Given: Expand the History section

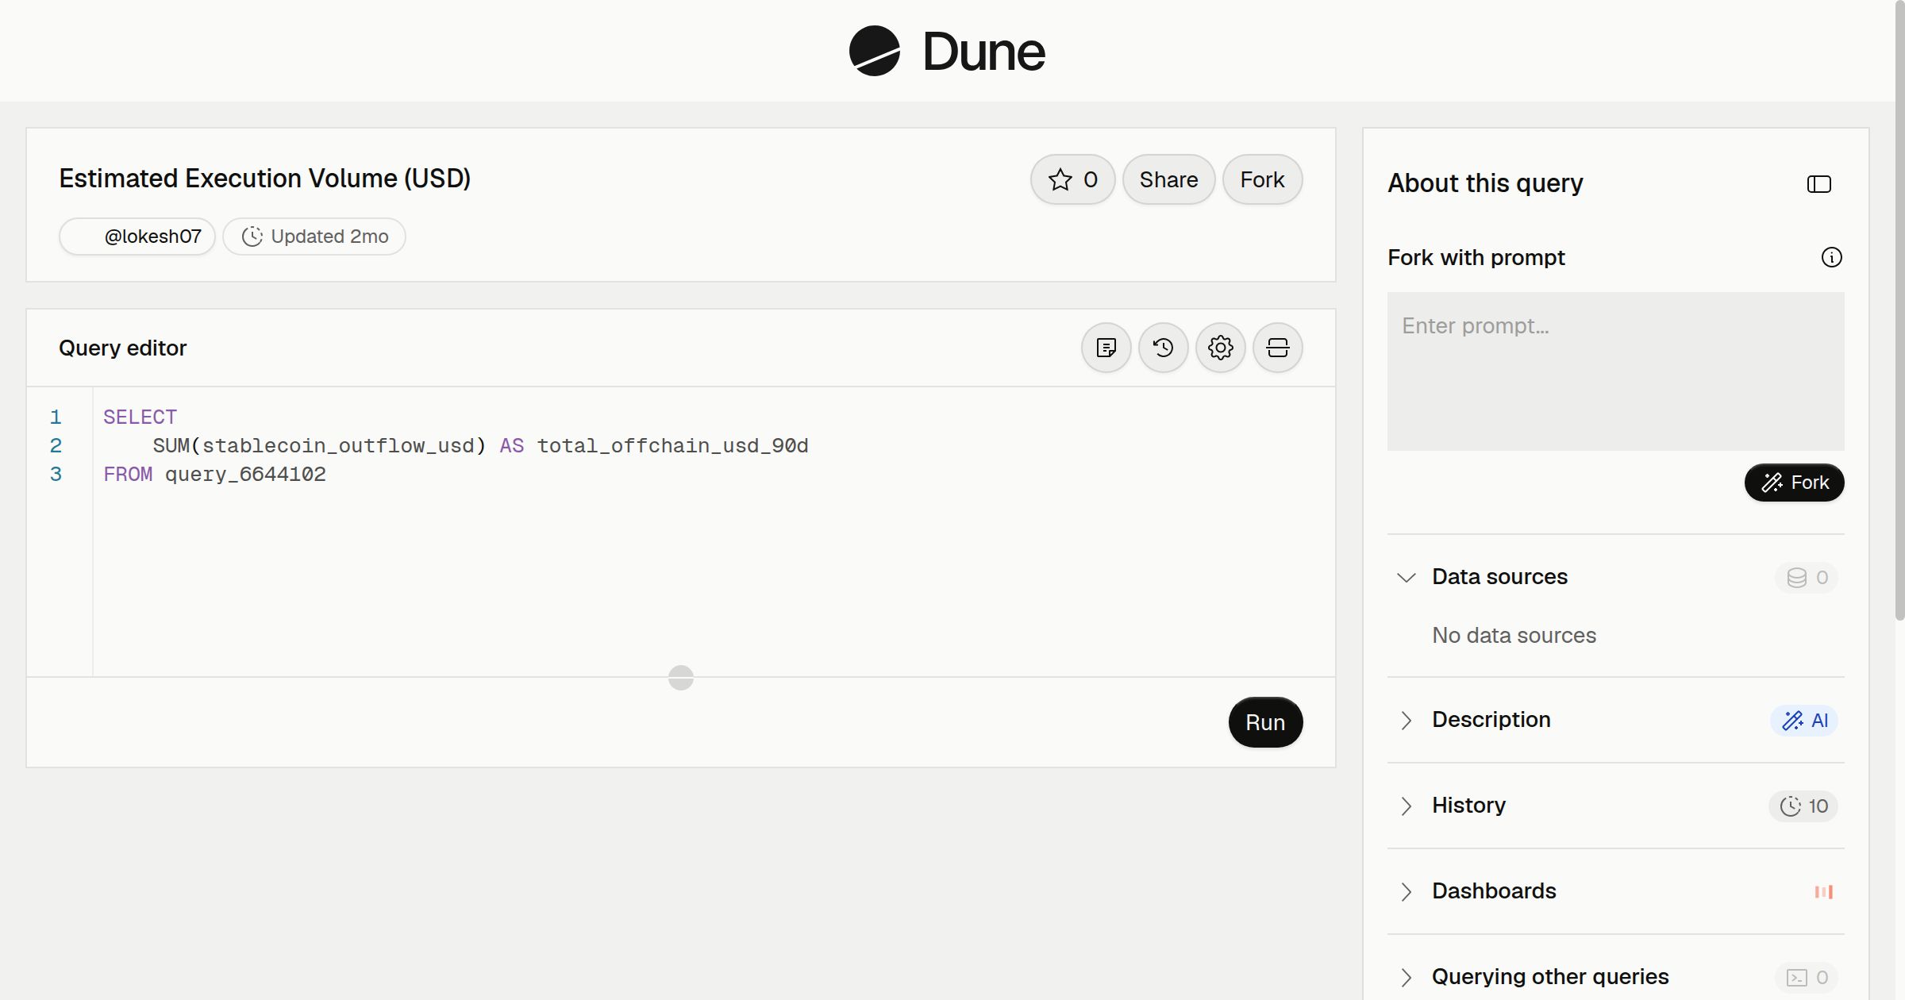Looking at the screenshot, I should pos(1407,806).
